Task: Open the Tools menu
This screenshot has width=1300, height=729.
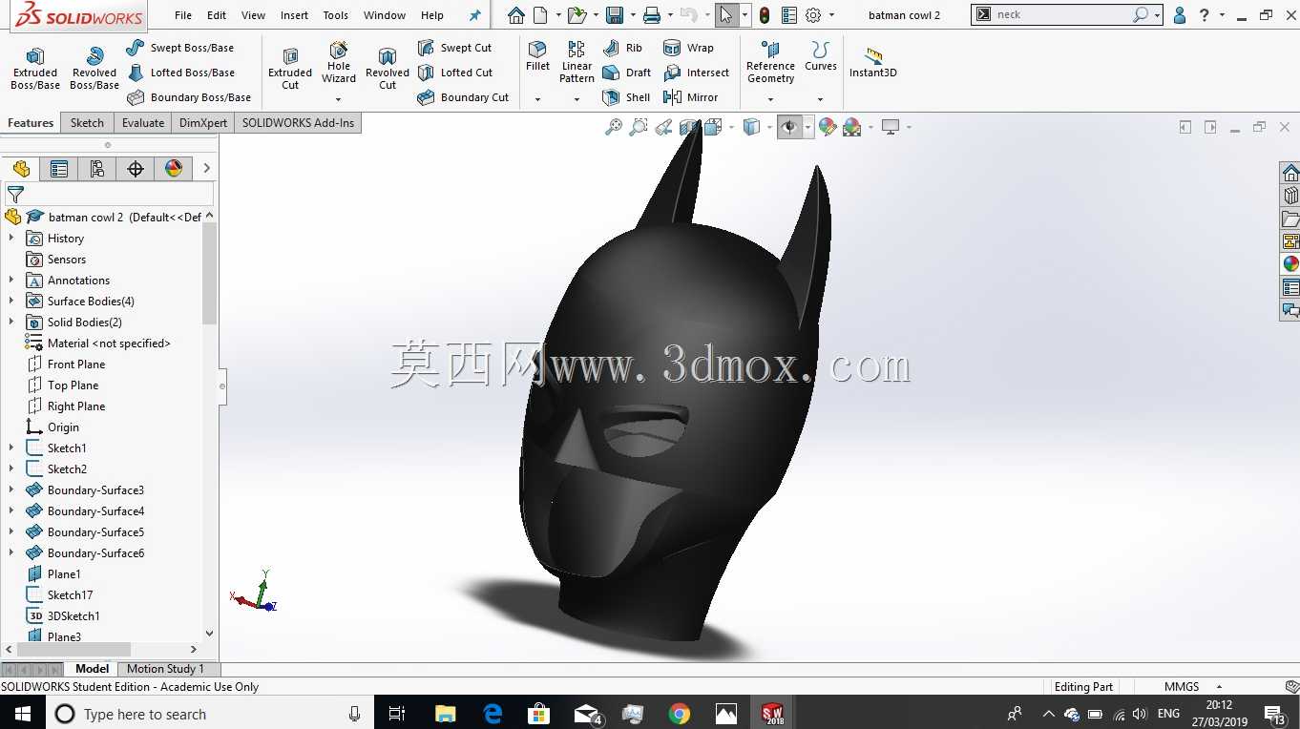Action: point(336,15)
